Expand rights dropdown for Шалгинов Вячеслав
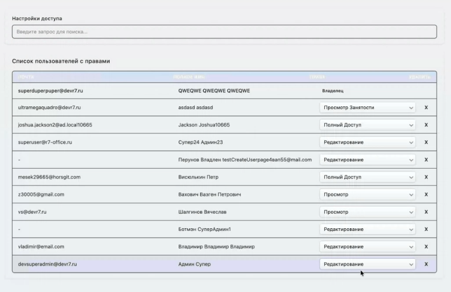 (x=367, y=212)
